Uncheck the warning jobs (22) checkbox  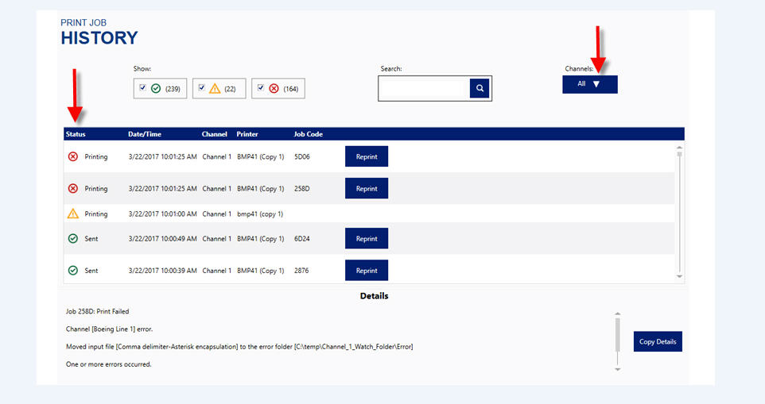(202, 88)
